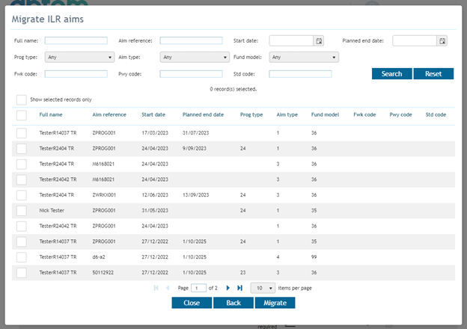Focus the Planned end date input field
The image size is (467, 329).
415,41
